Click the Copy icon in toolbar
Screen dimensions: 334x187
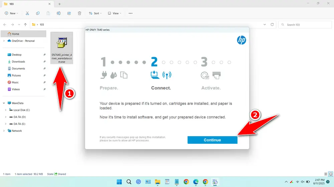tap(38, 13)
